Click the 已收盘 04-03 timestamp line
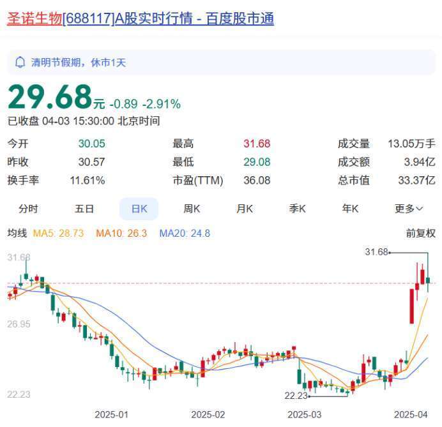This screenshot has height=427, width=442. click(84, 121)
